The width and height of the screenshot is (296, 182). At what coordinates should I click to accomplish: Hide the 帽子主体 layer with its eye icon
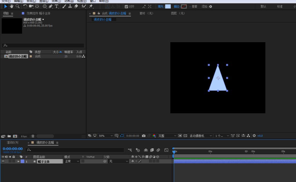coord(3,161)
